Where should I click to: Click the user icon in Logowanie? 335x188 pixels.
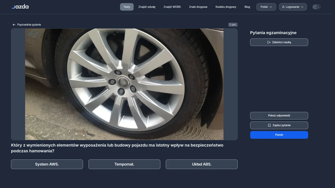[283, 7]
